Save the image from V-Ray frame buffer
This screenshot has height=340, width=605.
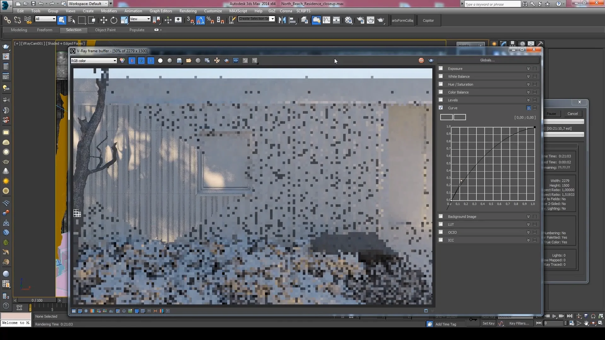[x=180, y=60]
